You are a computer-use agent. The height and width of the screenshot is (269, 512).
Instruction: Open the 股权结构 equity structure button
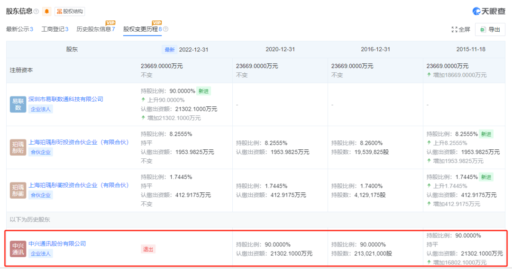click(x=70, y=11)
